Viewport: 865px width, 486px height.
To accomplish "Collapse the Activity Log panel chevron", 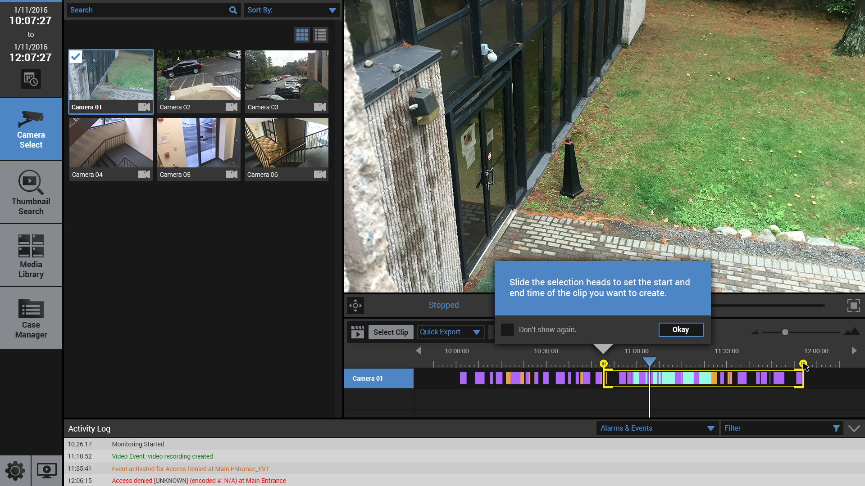I will [854, 428].
